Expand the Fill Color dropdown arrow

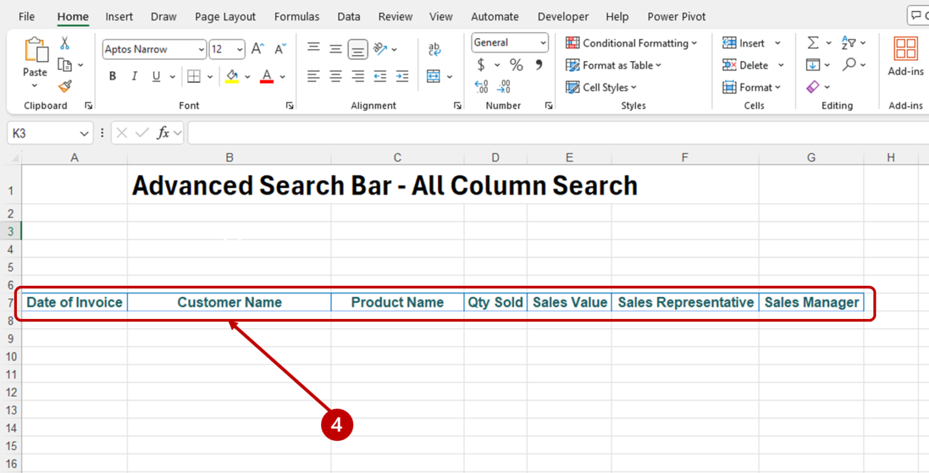pos(246,76)
